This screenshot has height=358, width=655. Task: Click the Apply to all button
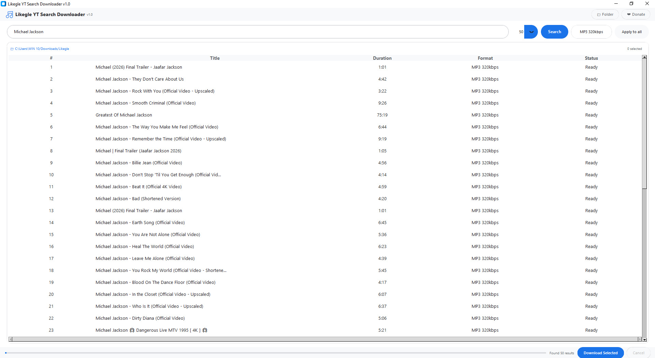[x=631, y=31]
